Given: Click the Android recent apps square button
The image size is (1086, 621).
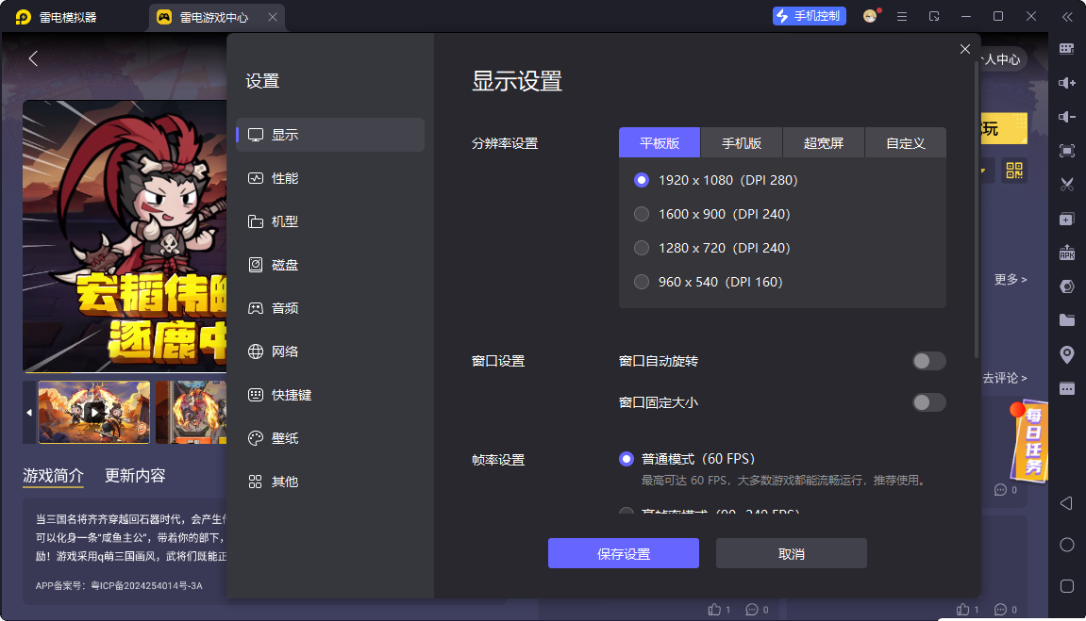Looking at the screenshot, I should tap(1067, 586).
